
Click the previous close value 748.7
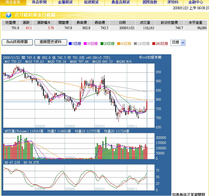pyautogui.click(x=179, y=28)
